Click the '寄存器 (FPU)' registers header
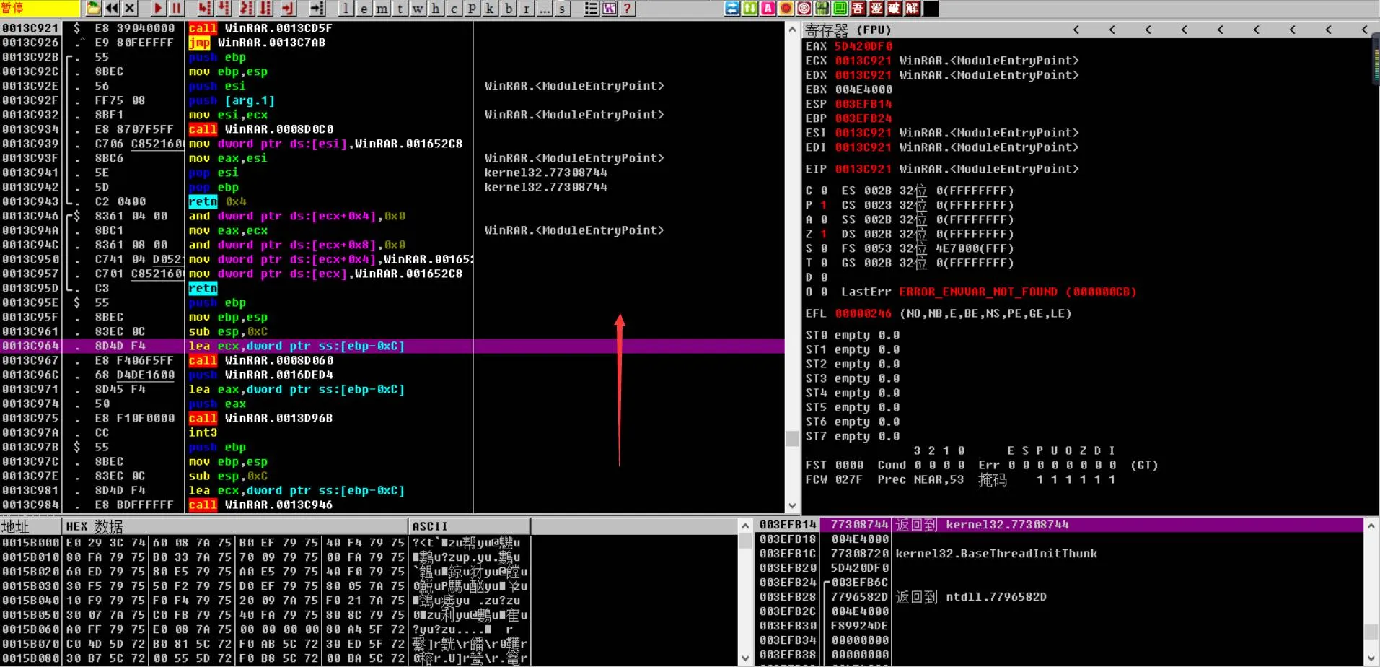 (x=848, y=30)
